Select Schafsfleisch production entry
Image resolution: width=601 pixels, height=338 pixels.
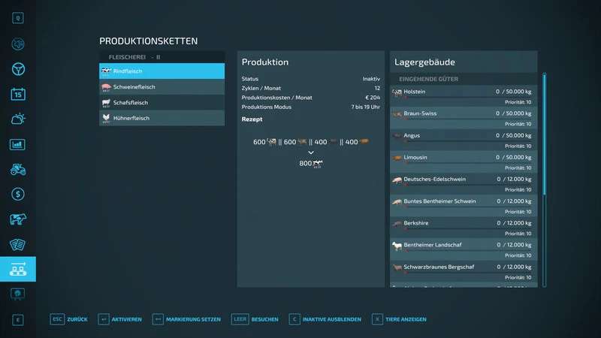point(162,103)
